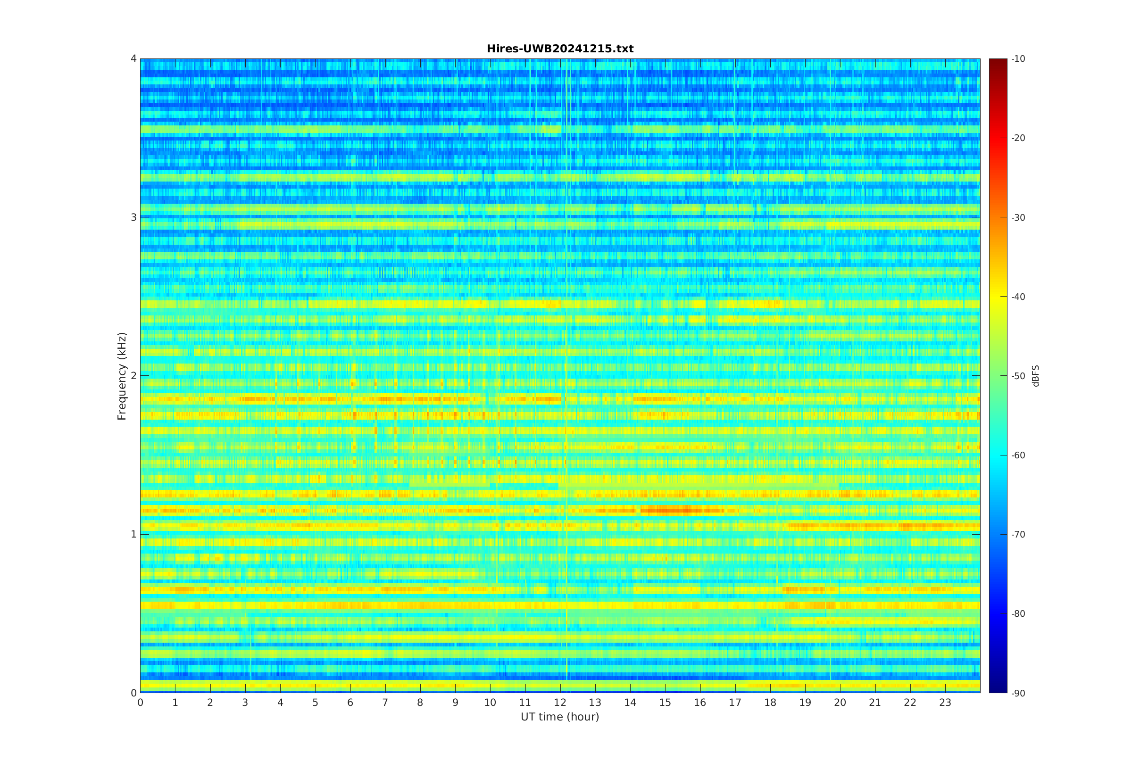Viewport: 1132px width, 778px height.
Task: Click the 'UT time (hour)' axis label
Action: coord(560,717)
